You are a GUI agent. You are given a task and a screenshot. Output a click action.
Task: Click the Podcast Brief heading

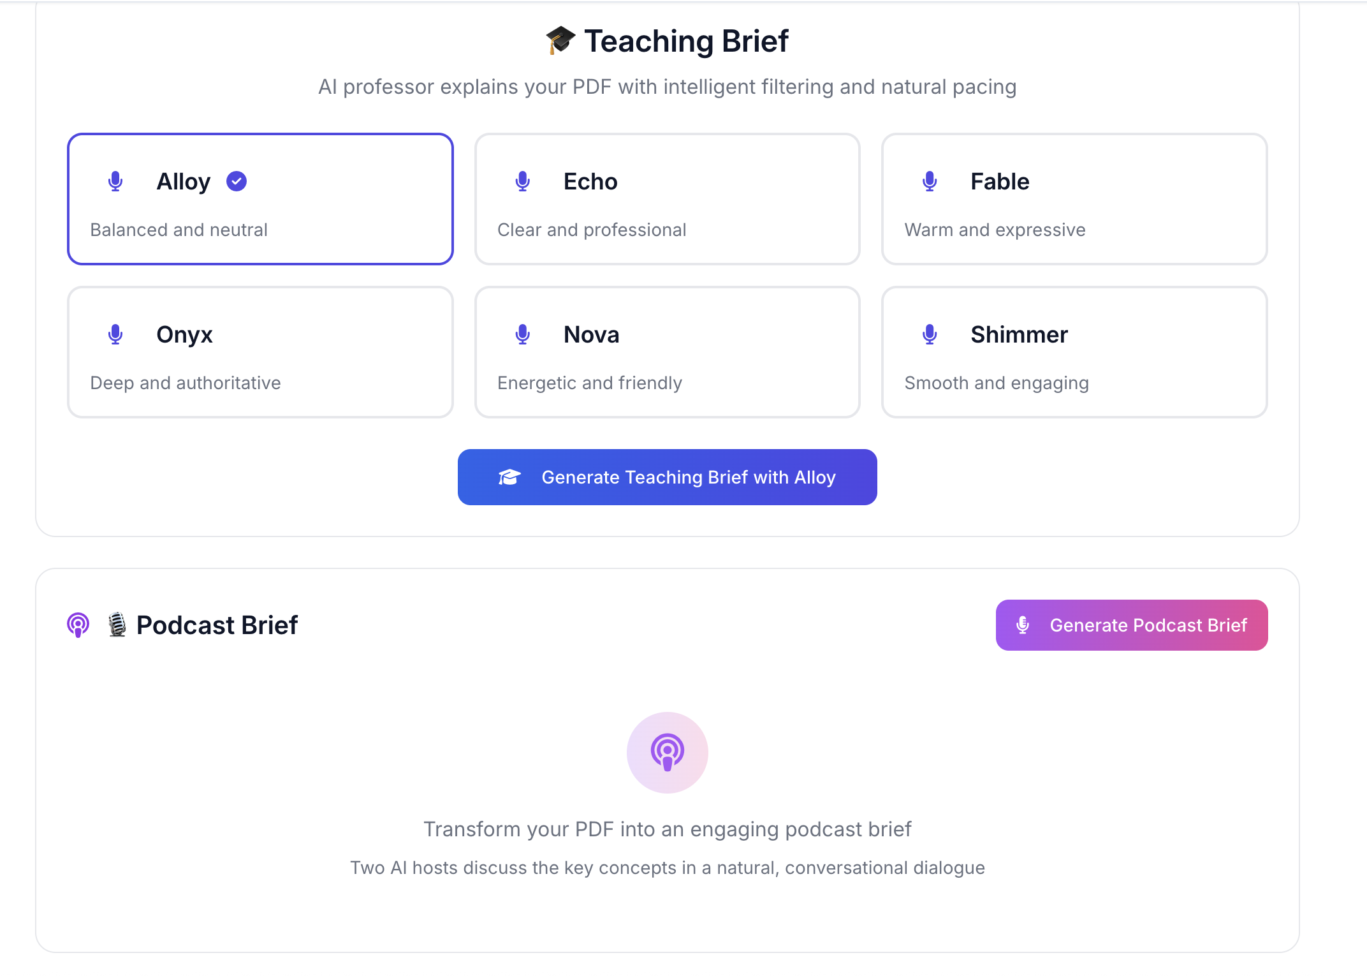tap(217, 625)
